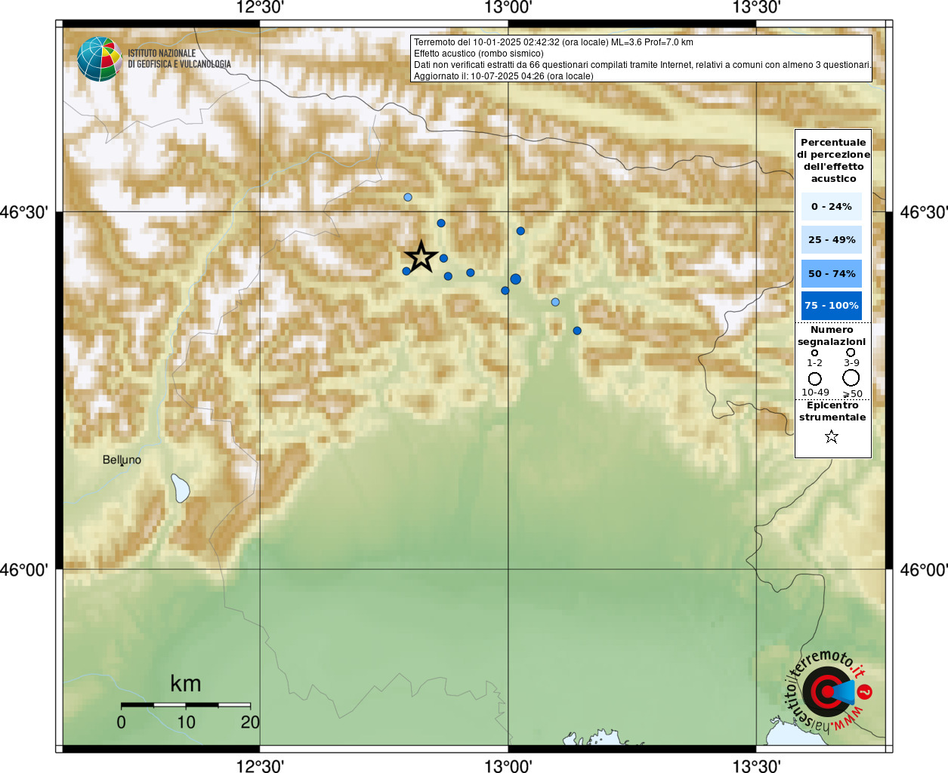Click the 50 - 74% legend color box

click(x=832, y=273)
